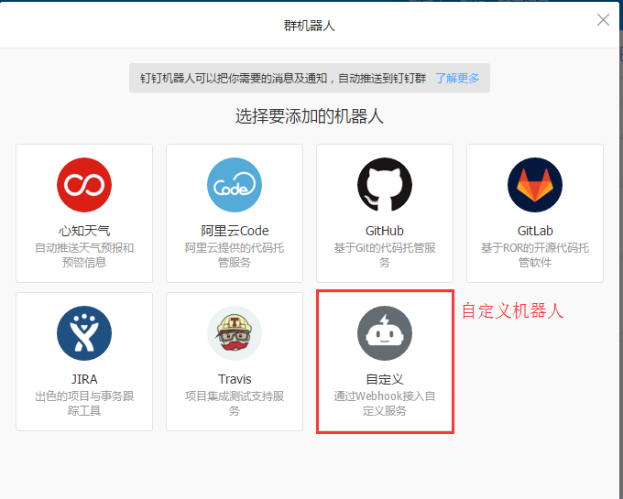Click description 通过Webhook接入自定义服务

(385, 403)
